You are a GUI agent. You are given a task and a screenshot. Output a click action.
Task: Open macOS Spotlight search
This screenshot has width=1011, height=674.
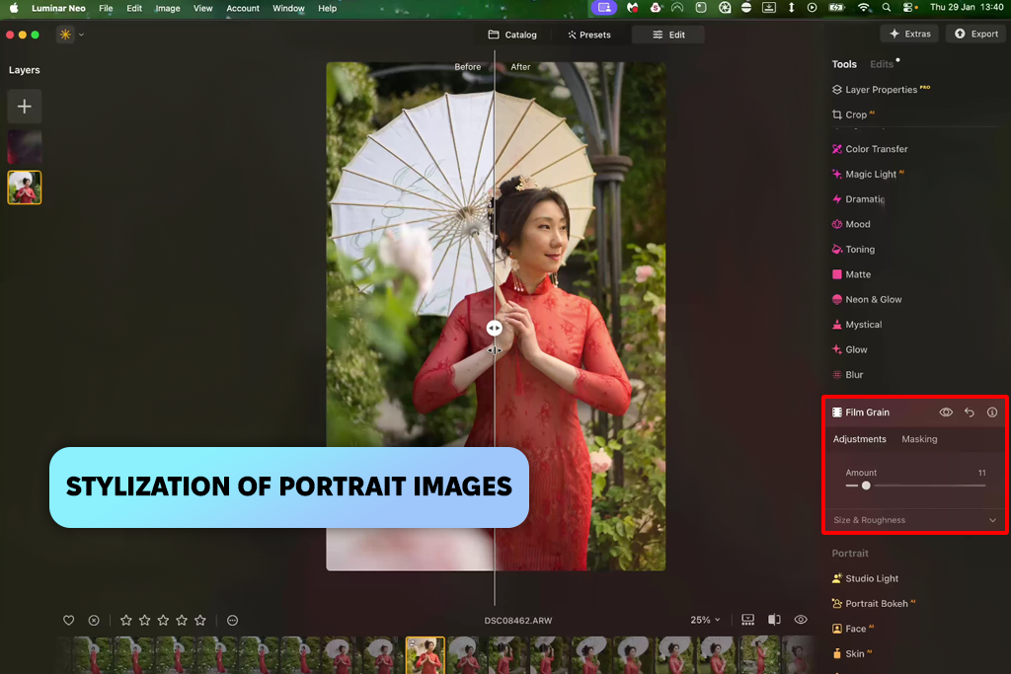[887, 8]
